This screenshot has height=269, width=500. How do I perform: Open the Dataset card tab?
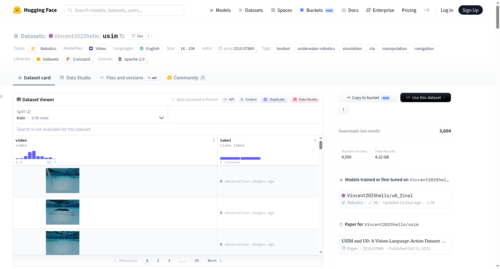pos(34,78)
